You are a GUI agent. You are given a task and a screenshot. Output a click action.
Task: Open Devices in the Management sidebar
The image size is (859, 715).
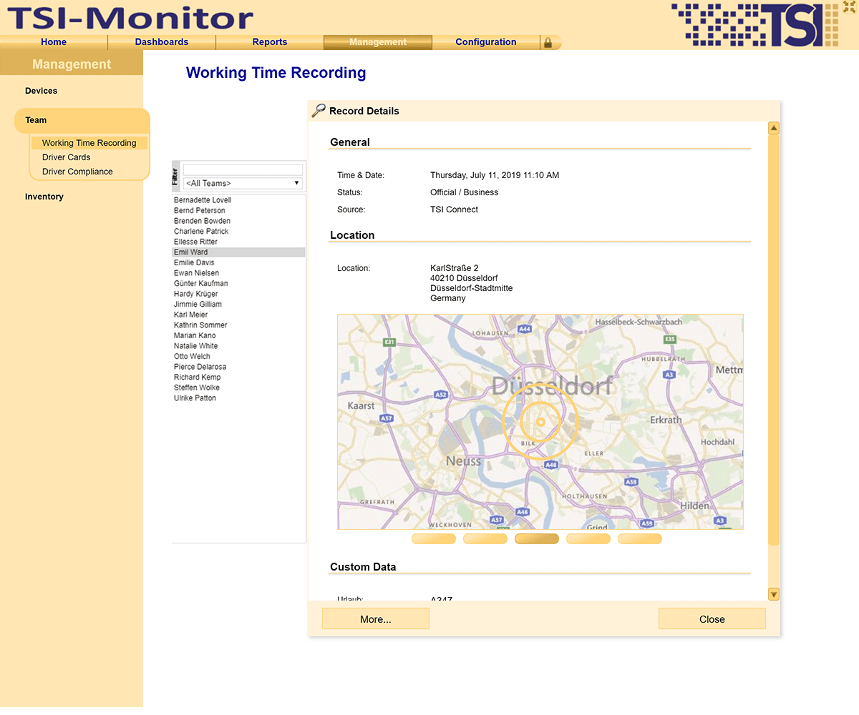point(41,91)
